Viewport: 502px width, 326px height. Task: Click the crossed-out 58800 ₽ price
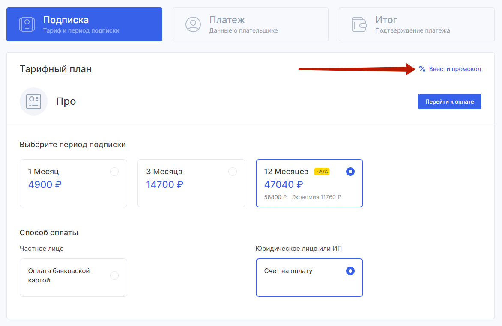[275, 197]
